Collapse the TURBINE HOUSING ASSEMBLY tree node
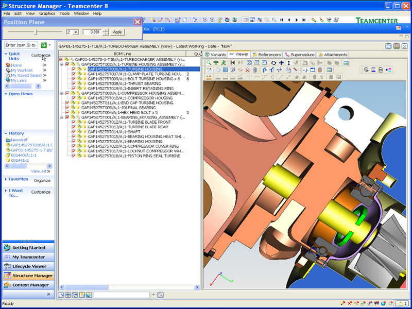This screenshot has height=309, width=412. point(62,64)
